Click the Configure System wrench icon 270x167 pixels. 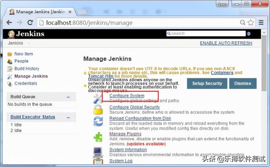pos(97,99)
